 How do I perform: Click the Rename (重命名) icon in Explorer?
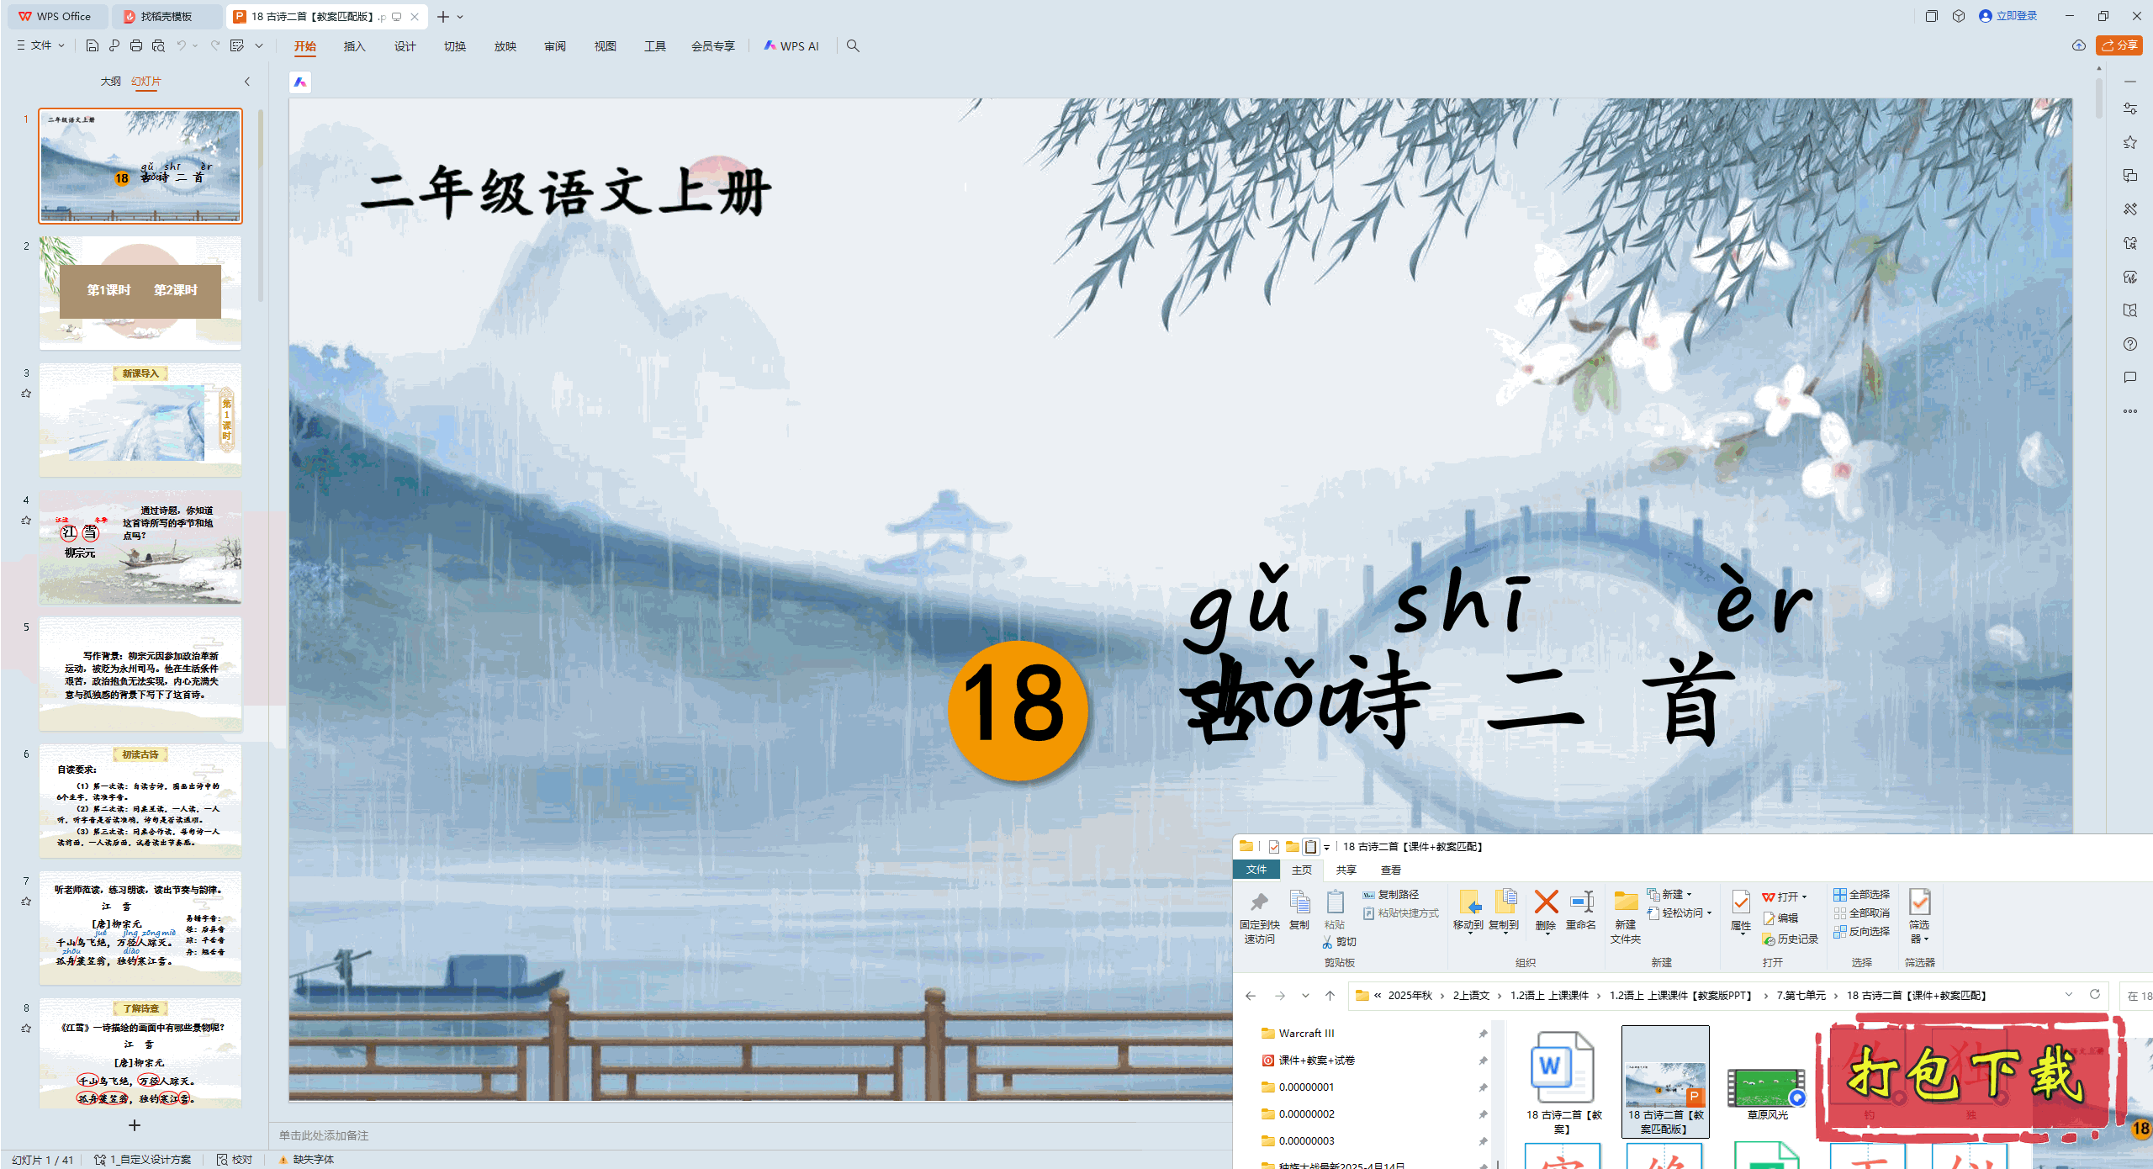(x=1581, y=903)
